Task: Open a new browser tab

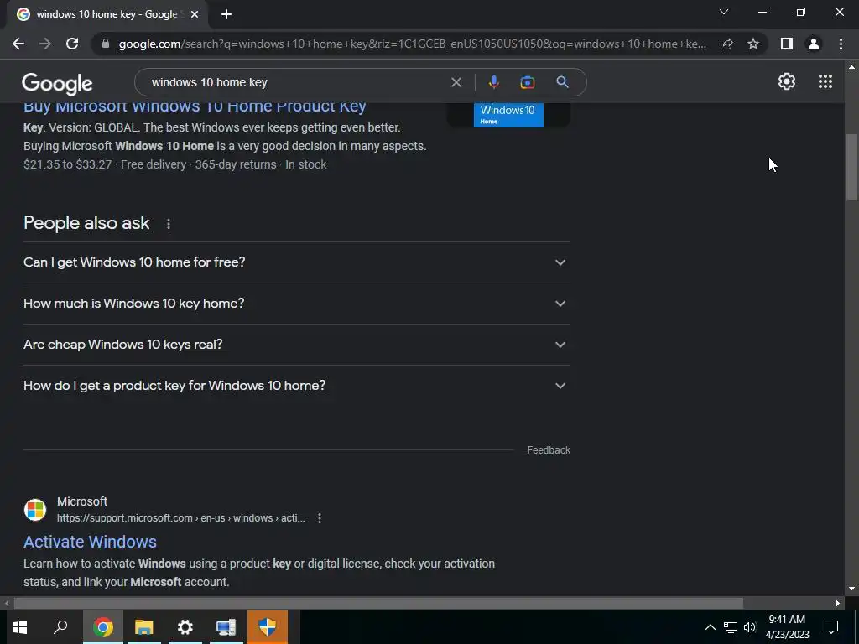Action: [226, 14]
